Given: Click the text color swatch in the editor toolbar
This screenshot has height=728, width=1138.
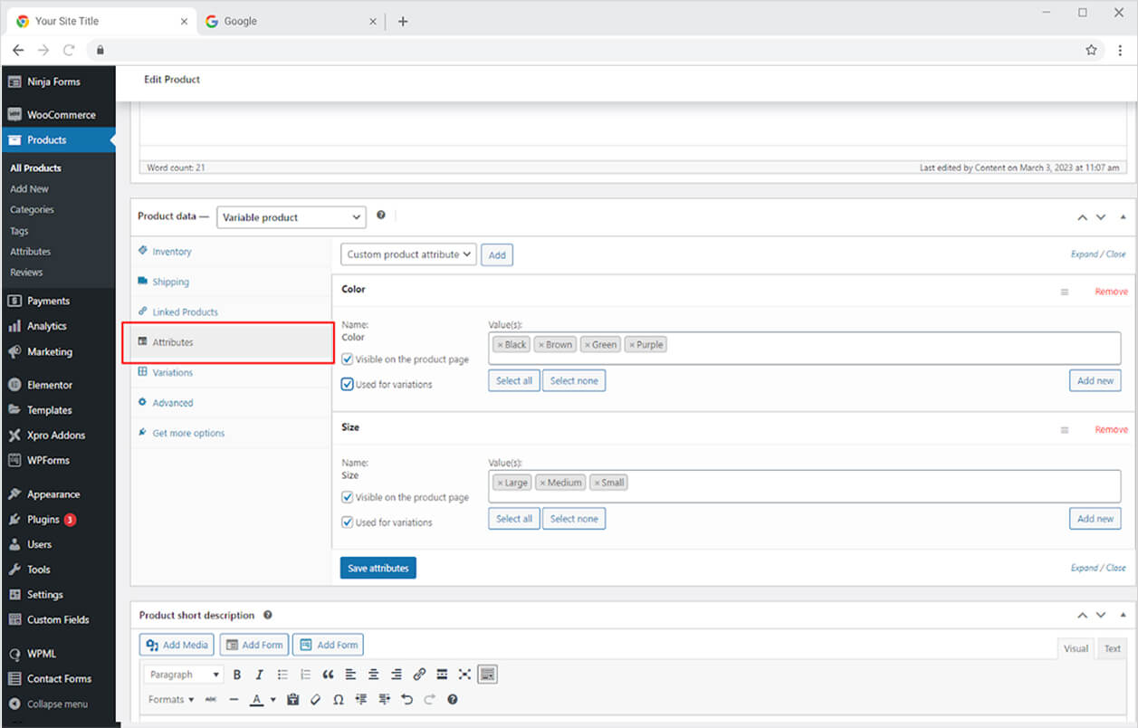Looking at the screenshot, I should point(257,700).
